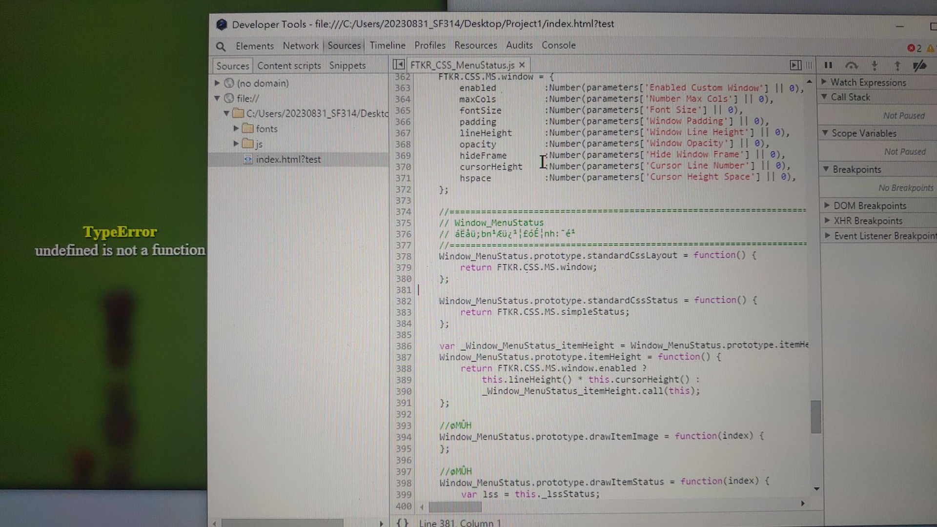The width and height of the screenshot is (937, 527).
Task: Click pretty print braces icon
Action: tap(402, 523)
